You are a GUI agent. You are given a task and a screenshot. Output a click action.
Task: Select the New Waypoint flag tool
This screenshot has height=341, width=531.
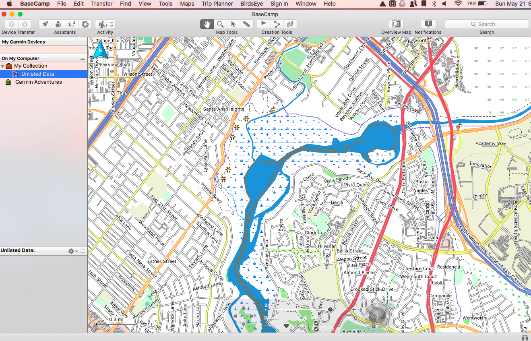point(264,24)
